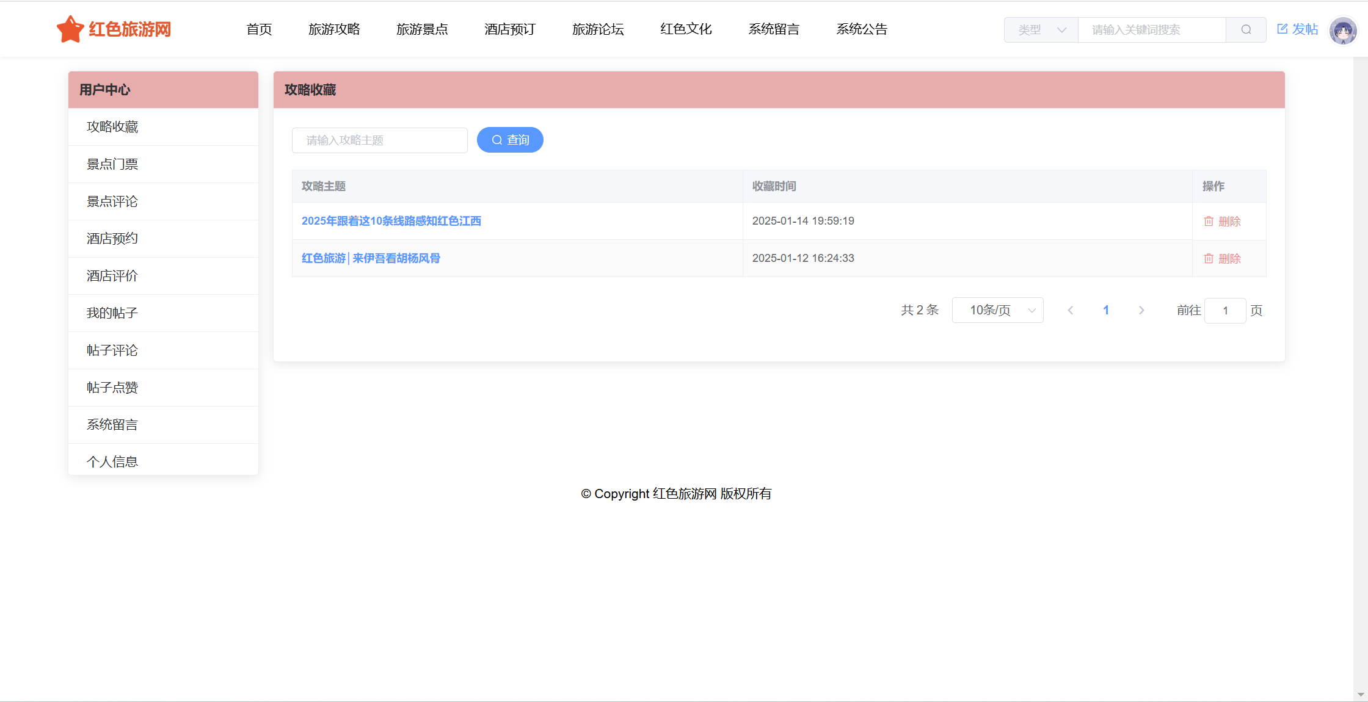
Task: Click the 攻略主题 search input
Action: (379, 140)
